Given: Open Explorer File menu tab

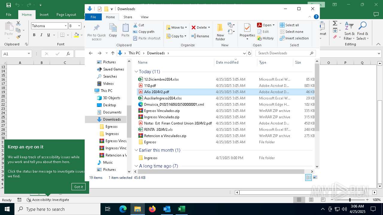Looking at the screenshot, I should pyautogui.click(x=93, y=17).
